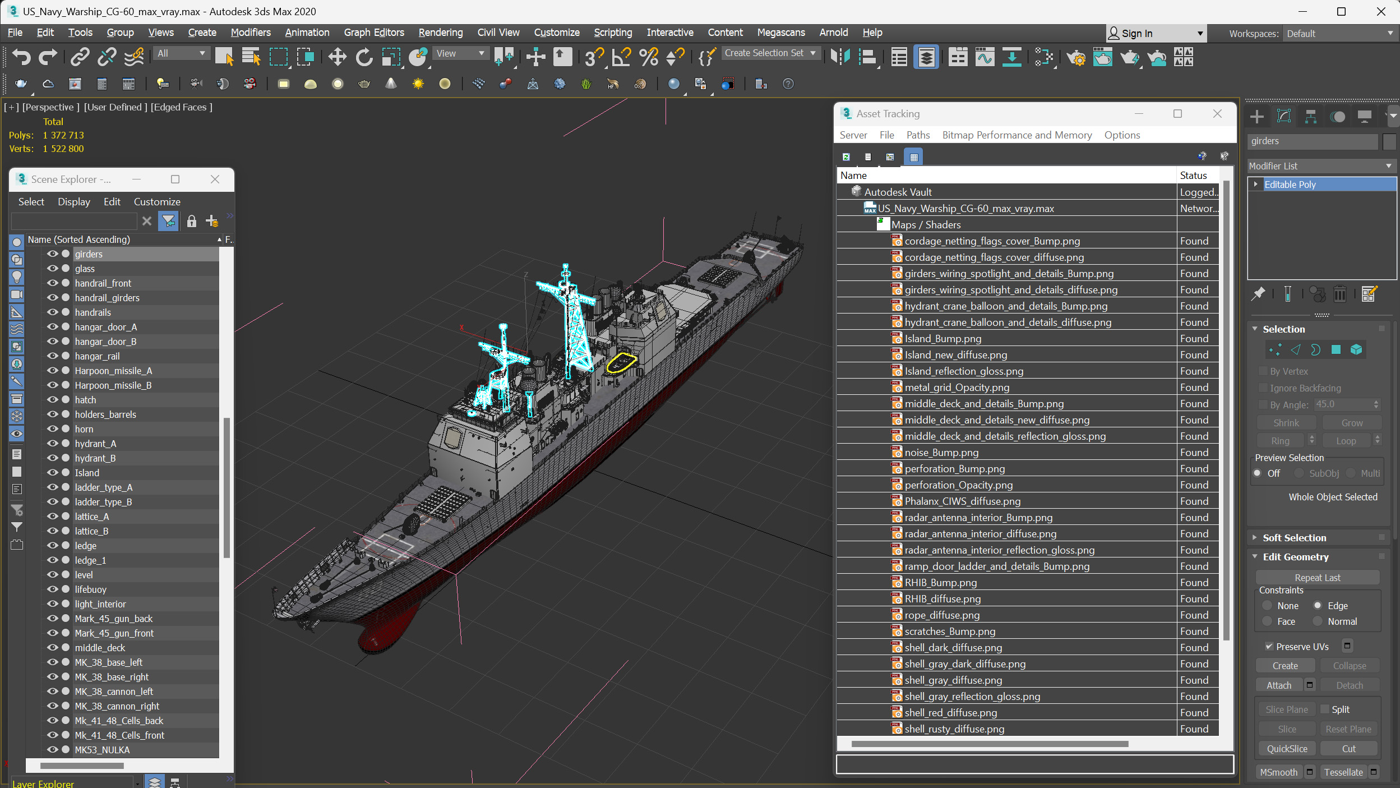Open the Curve Editor icon
1400x788 pixels.
(x=985, y=57)
